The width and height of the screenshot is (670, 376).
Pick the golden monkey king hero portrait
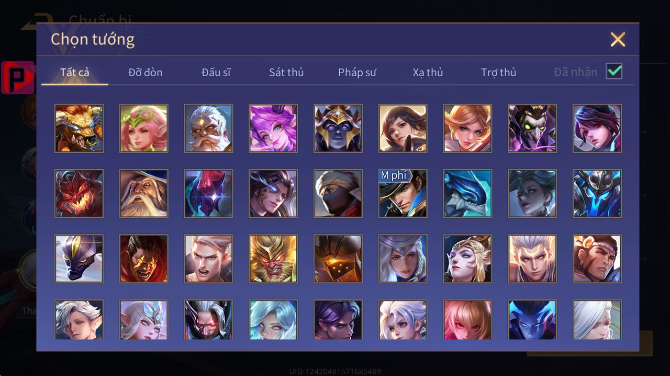[x=273, y=259]
